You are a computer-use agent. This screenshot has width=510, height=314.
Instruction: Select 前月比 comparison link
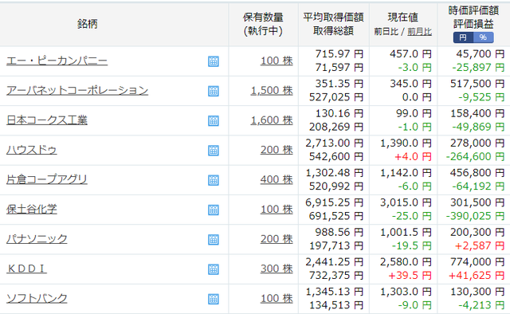pyautogui.click(x=420, y=32)
